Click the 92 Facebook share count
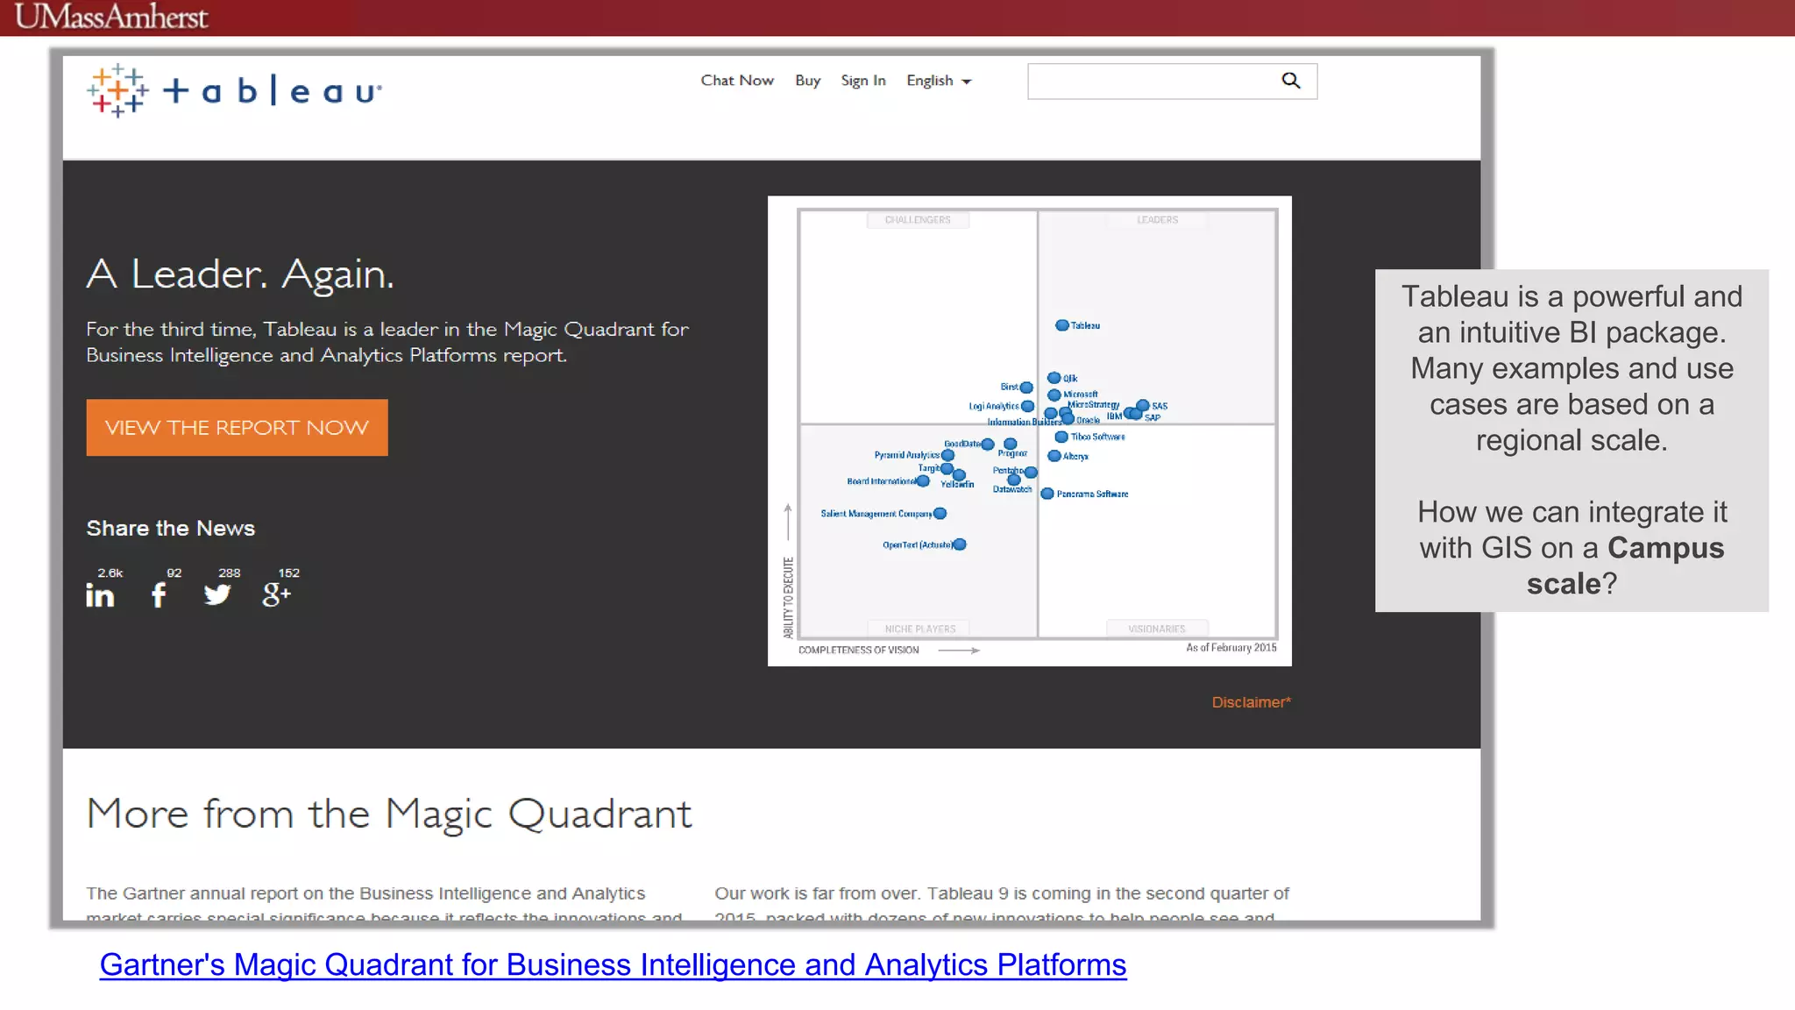 [174, 573]
